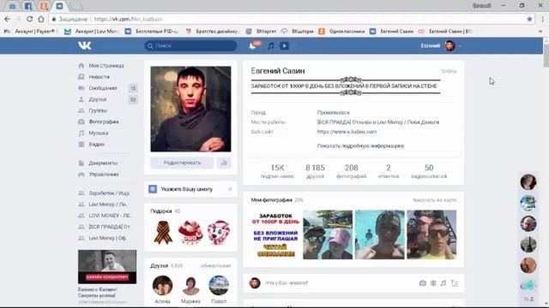Open the 15K подписчиков counter

(x=277, y=171)
